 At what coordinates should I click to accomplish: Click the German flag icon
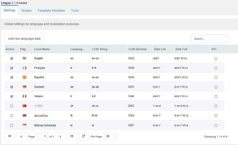(24, 87)
